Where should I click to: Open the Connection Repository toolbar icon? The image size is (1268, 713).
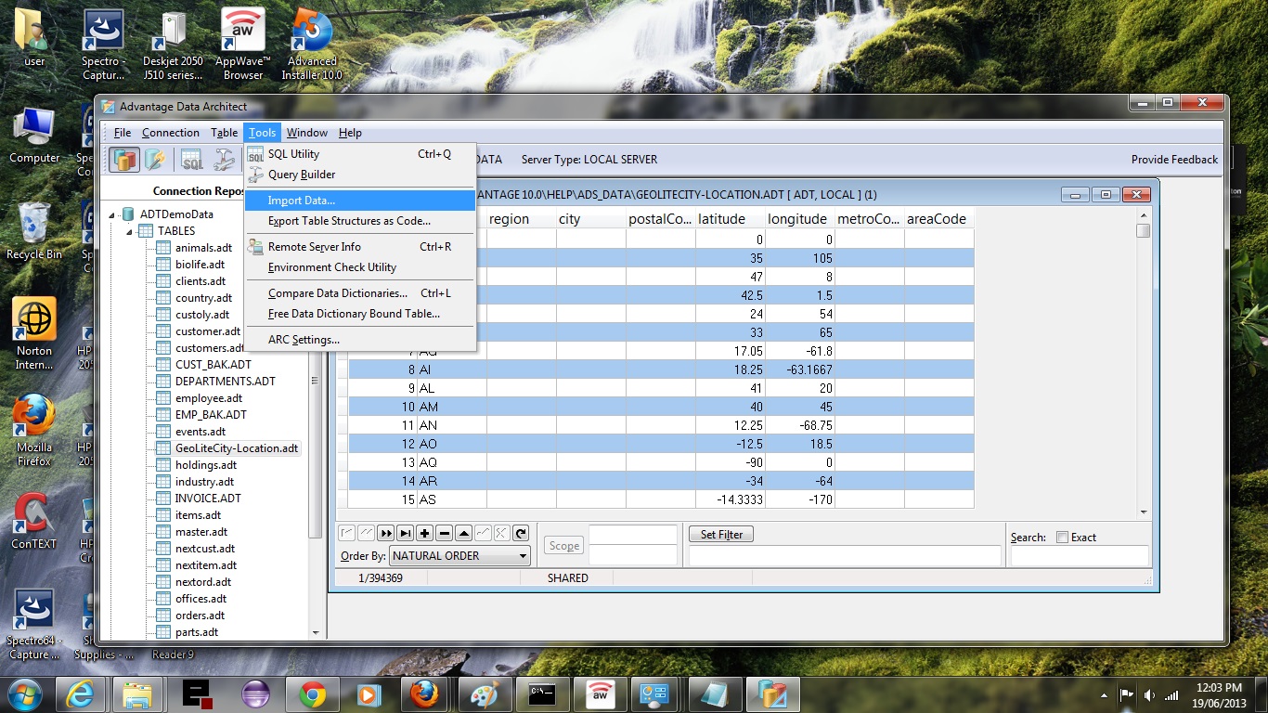click(124, 160)
